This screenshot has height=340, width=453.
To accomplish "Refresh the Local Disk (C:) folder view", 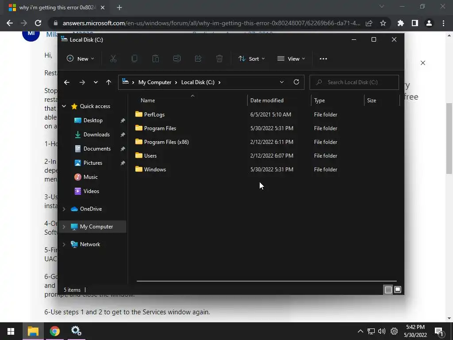I will click(x=296, y=82).
